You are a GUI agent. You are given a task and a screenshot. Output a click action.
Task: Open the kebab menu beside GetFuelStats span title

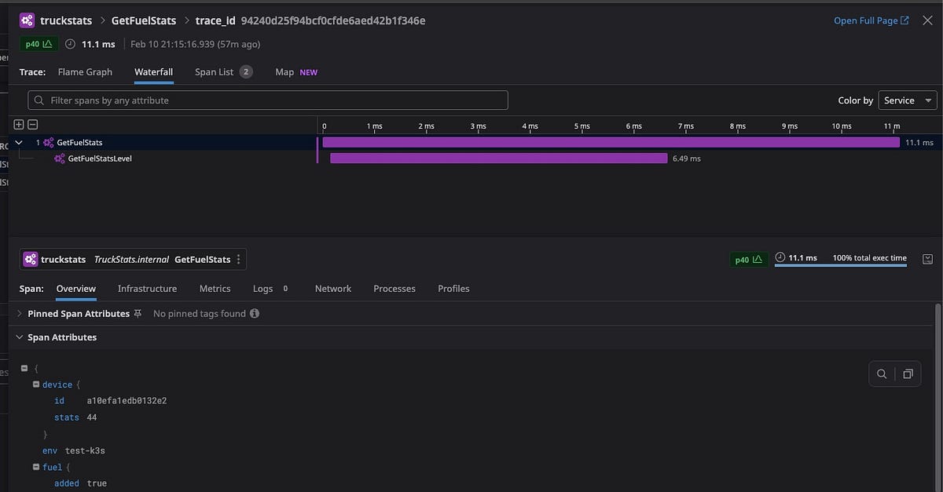(238, 258)
